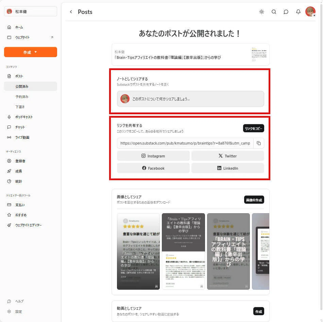Click the ポスト document icon
Viewport: 323px width, 322px height.
9,76
